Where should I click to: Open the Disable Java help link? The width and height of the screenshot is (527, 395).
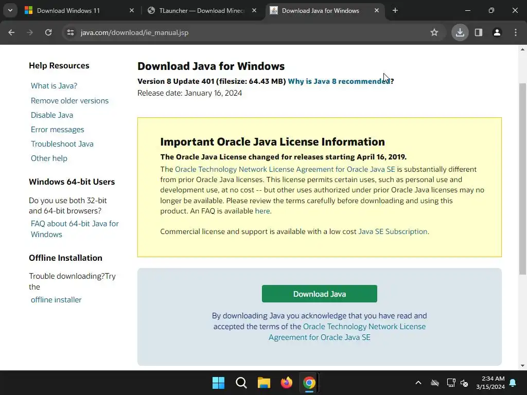(x=52, y=115)
